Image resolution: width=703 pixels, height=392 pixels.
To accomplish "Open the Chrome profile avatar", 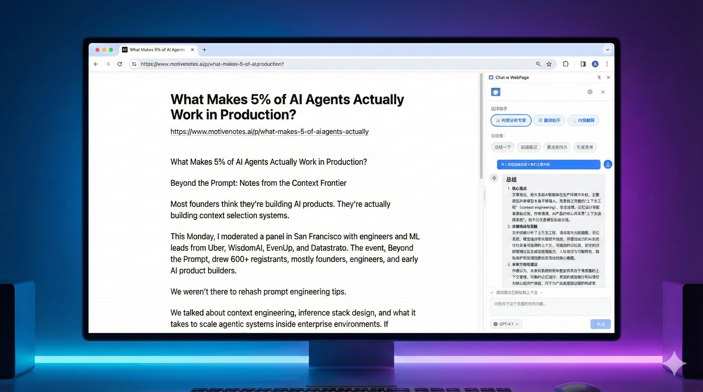I will tap(595, 64).
